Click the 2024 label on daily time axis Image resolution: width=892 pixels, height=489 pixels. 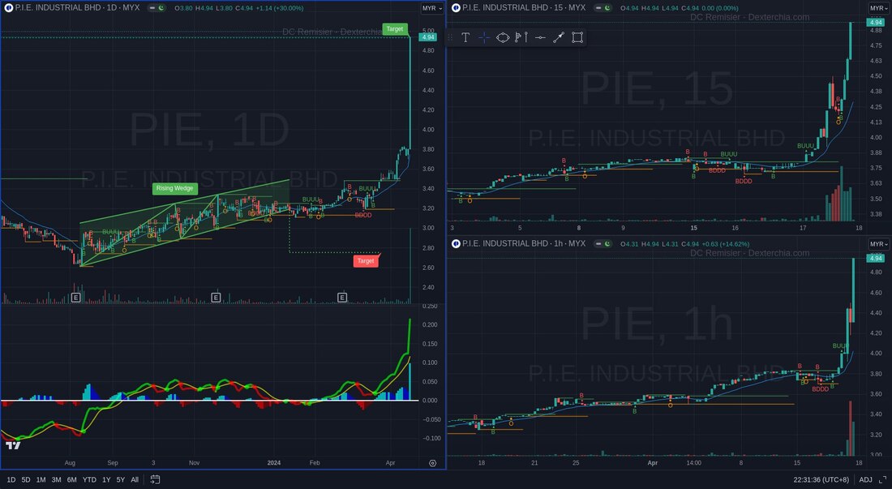pyautogui.click(x=273, y=463)
